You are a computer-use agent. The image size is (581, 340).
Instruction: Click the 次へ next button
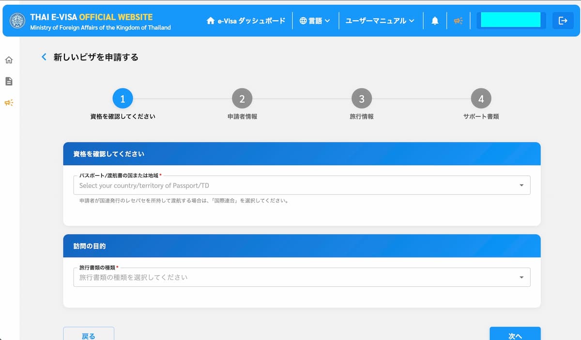click(x=515, y=334)
